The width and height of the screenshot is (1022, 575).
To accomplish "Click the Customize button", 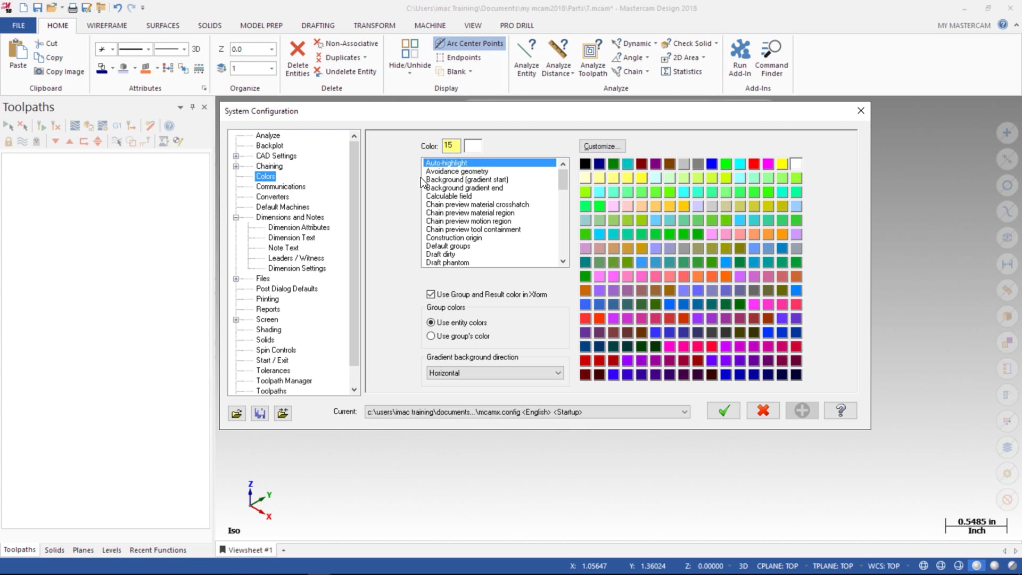I will click(601, 146).
